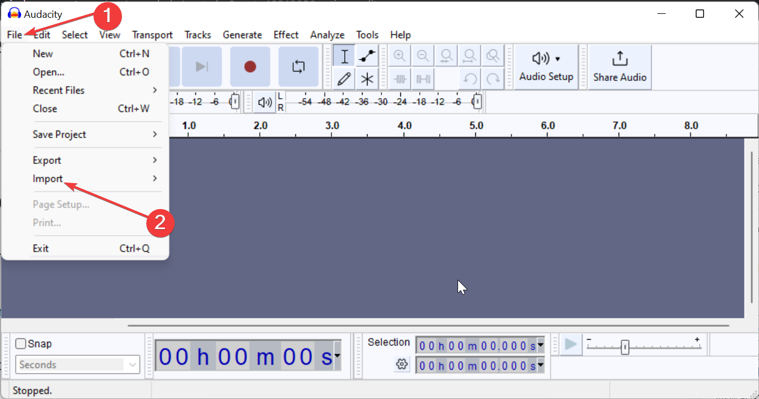
Task: Click the playback meter speaker icon
Action: coord(264,102)
